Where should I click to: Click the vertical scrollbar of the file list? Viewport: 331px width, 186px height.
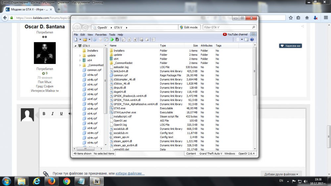[255, 71]
